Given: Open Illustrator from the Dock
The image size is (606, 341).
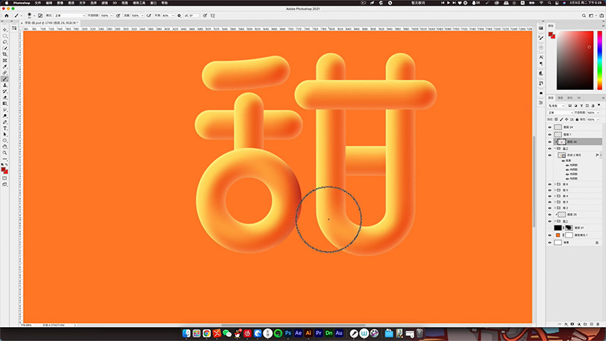Looking at the screenshot, I should (x=309, y=333).
